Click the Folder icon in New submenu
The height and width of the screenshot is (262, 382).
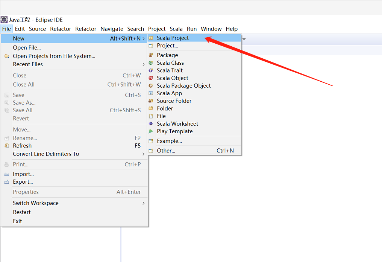click(151, 108)
